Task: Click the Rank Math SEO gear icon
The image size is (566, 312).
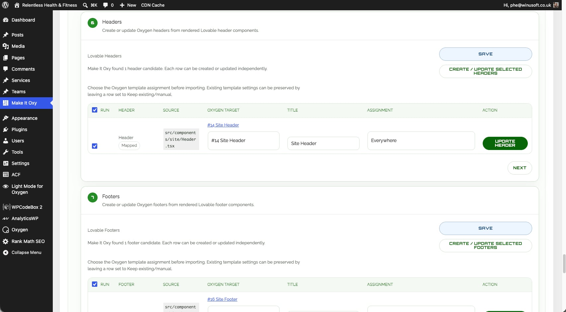Action: tap(6, 241)
